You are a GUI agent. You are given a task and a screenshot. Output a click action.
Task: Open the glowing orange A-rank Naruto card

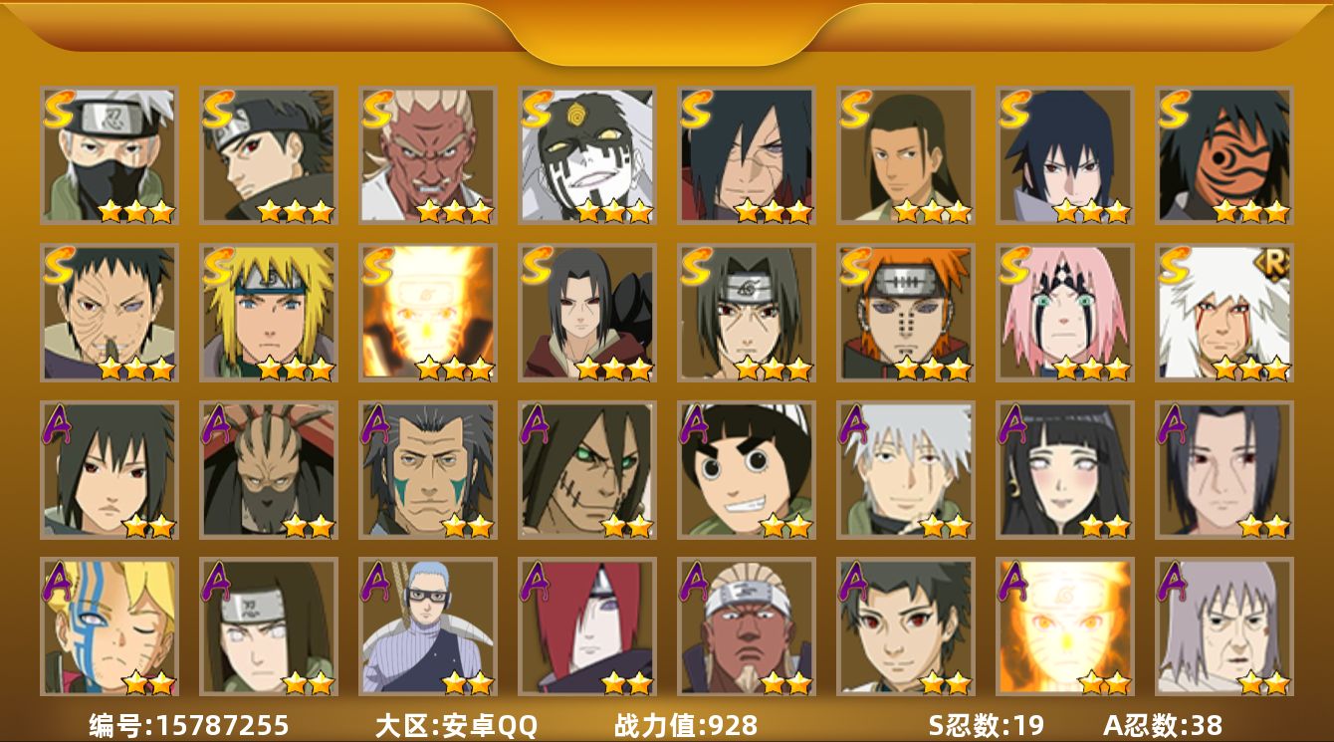(x=1064, y=626)
